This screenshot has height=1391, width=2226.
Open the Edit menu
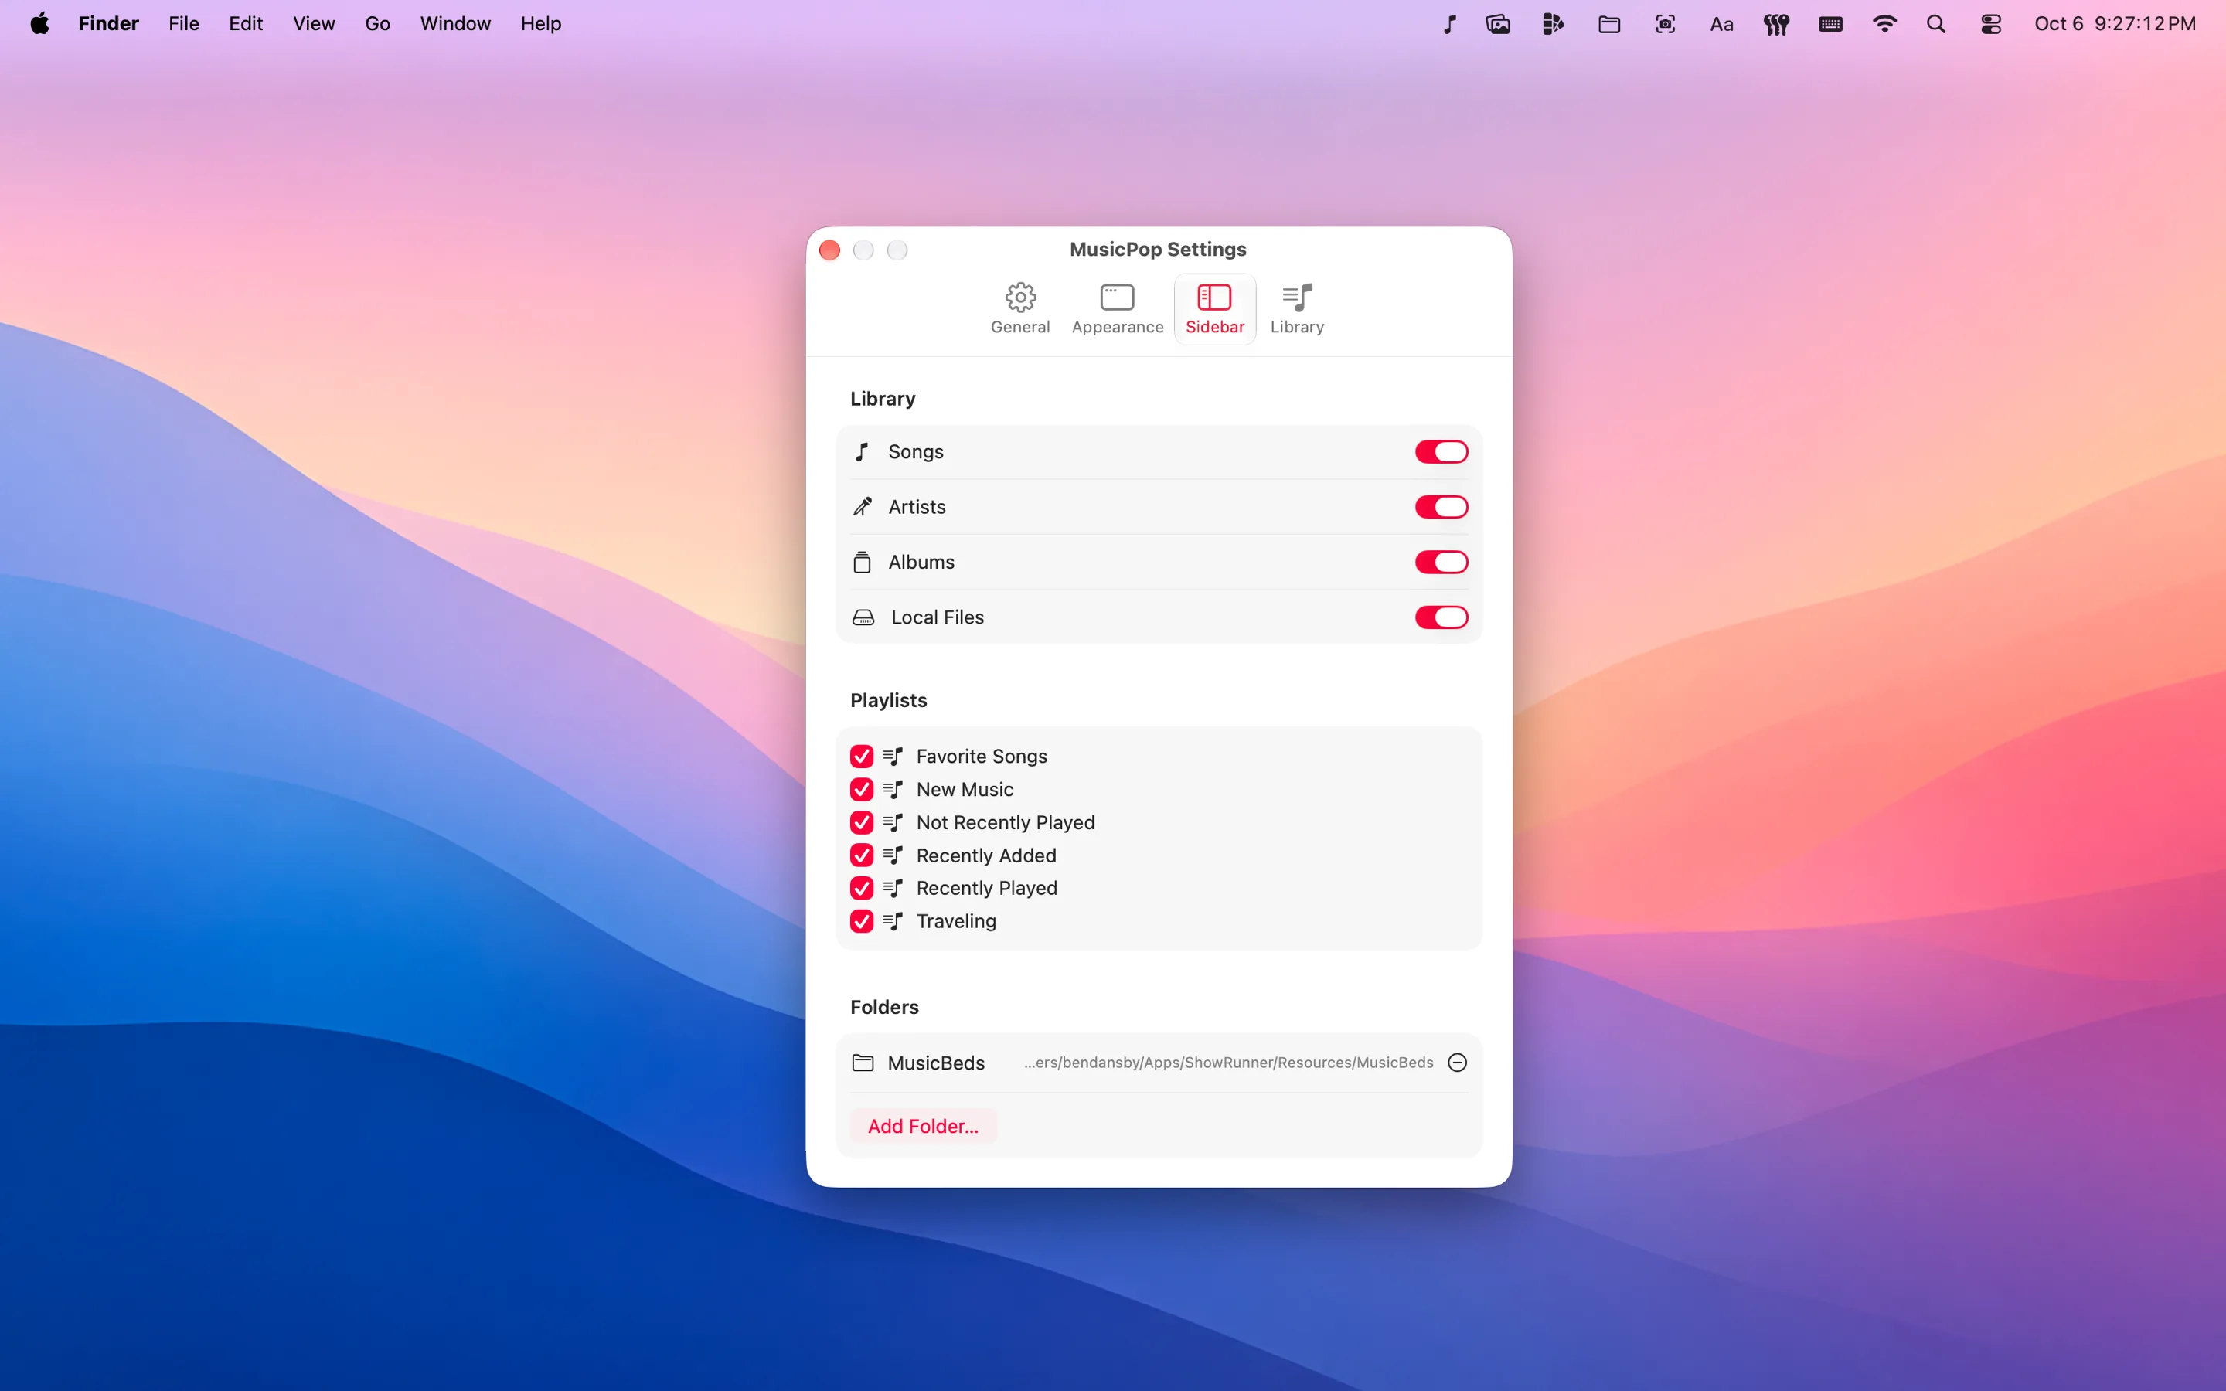click(246, 24)
